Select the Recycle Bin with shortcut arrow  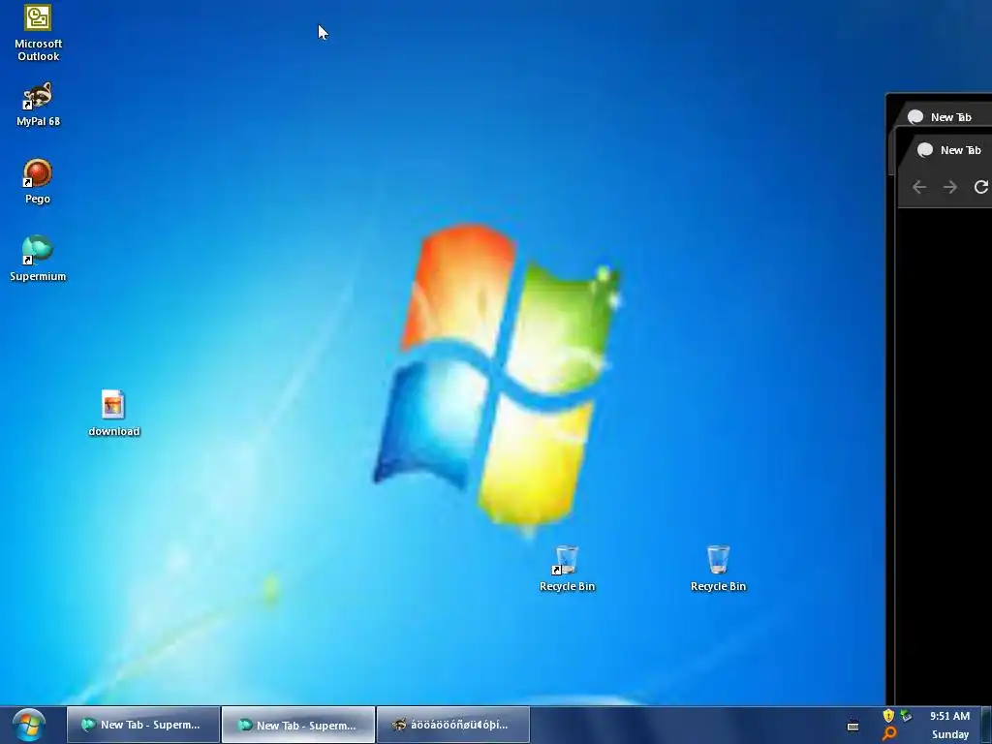(567, 569)
